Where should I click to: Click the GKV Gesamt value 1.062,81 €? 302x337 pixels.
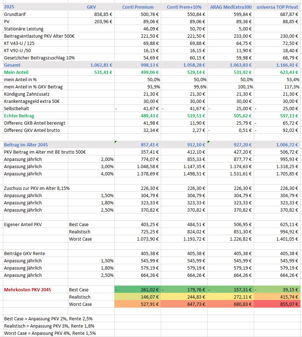coord(101,65)
